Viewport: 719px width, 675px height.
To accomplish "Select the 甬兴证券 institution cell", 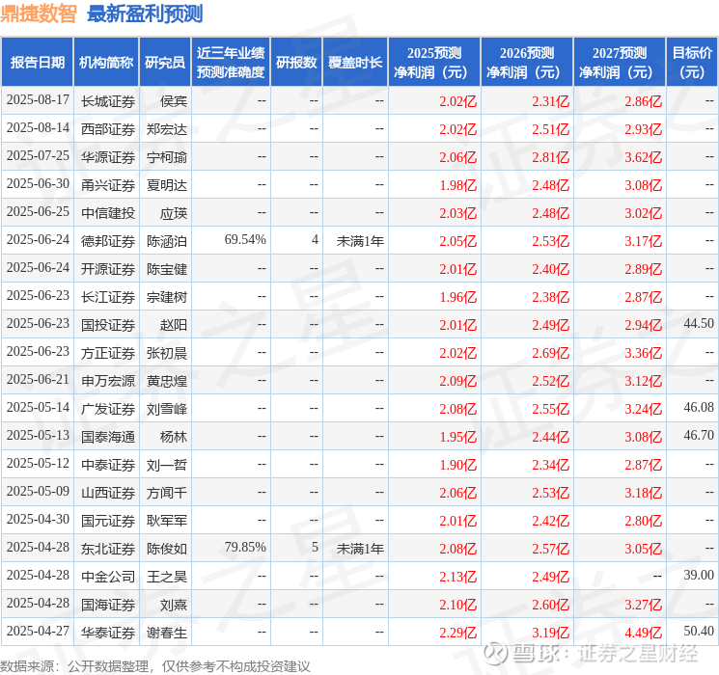I will [108, 185].
